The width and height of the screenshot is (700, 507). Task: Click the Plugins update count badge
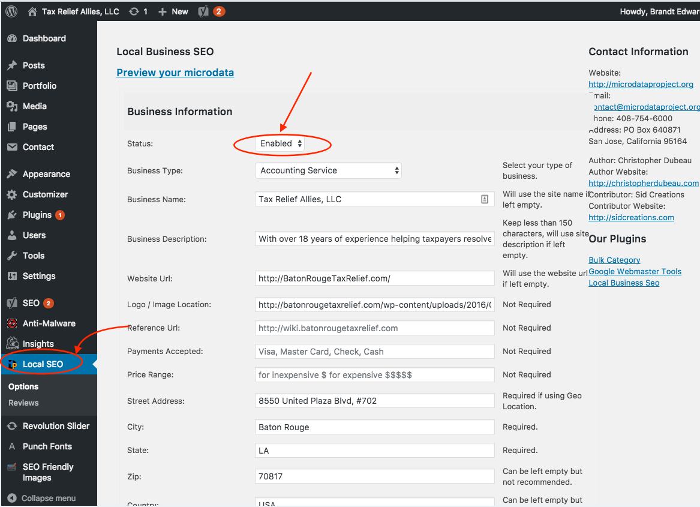click(60, 215)
